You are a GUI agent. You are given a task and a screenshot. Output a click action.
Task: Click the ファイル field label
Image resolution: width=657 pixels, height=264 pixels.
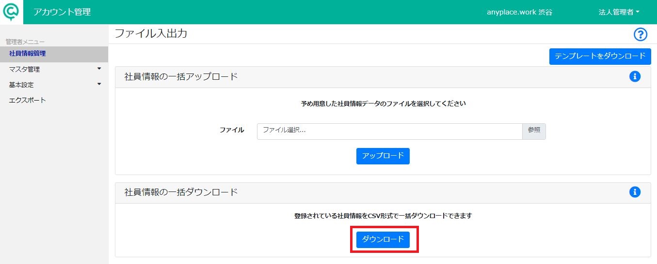[x=232, y=130]
